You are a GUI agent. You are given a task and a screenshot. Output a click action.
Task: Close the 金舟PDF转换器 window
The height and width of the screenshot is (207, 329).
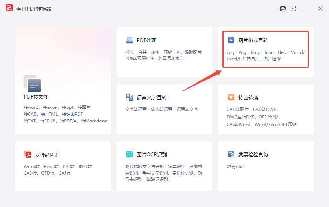[x=320, y=9]
